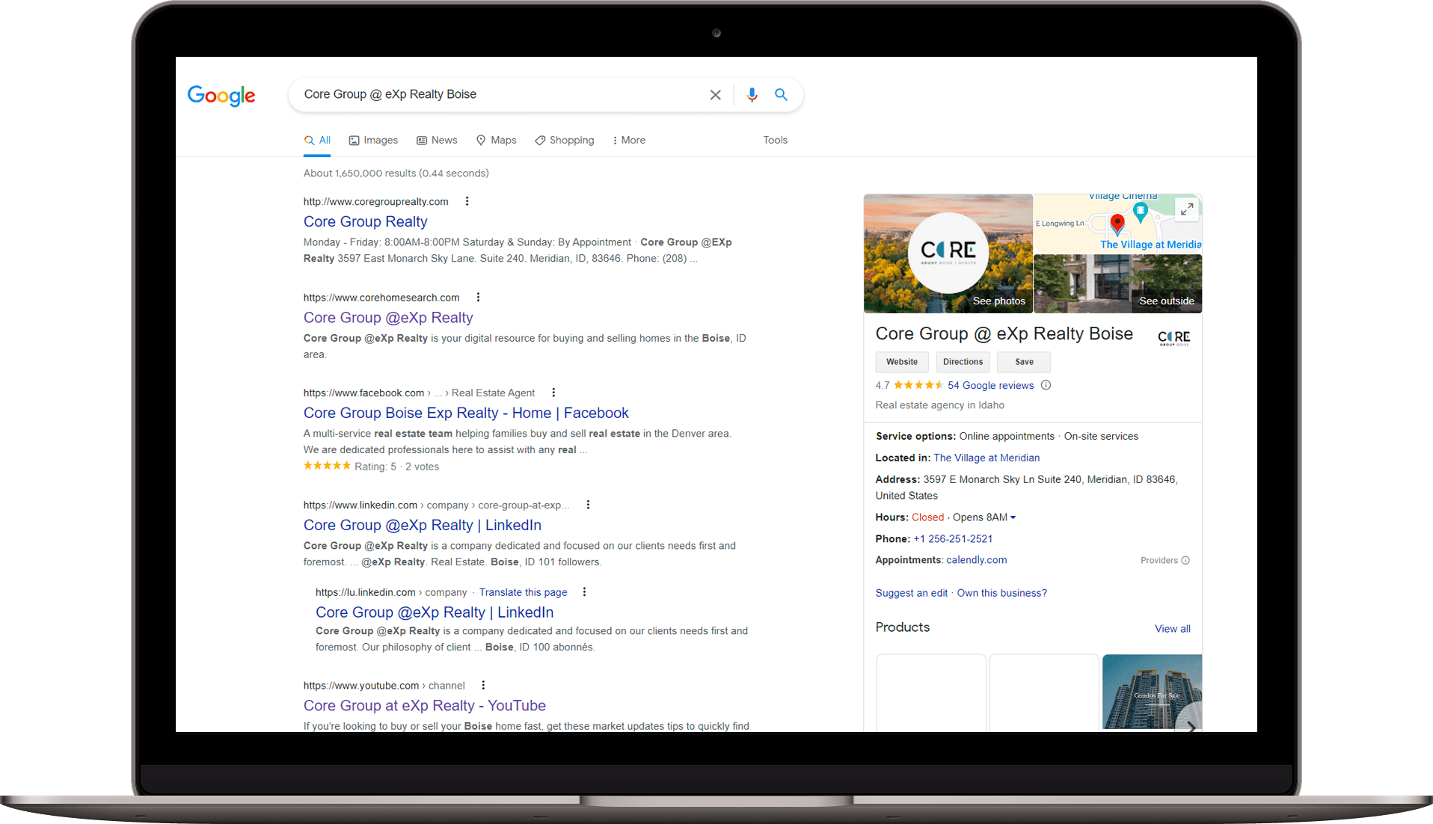1433x824 pixels.
Task: Click the small CORE logo beside business name
Action: (x=1173, y=338)
